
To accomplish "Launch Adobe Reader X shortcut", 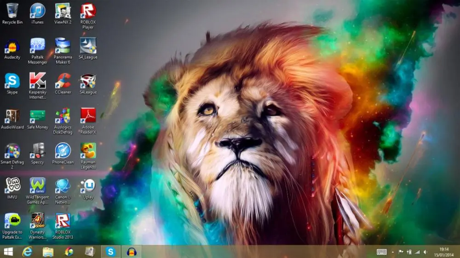I will tap(88, 121).
